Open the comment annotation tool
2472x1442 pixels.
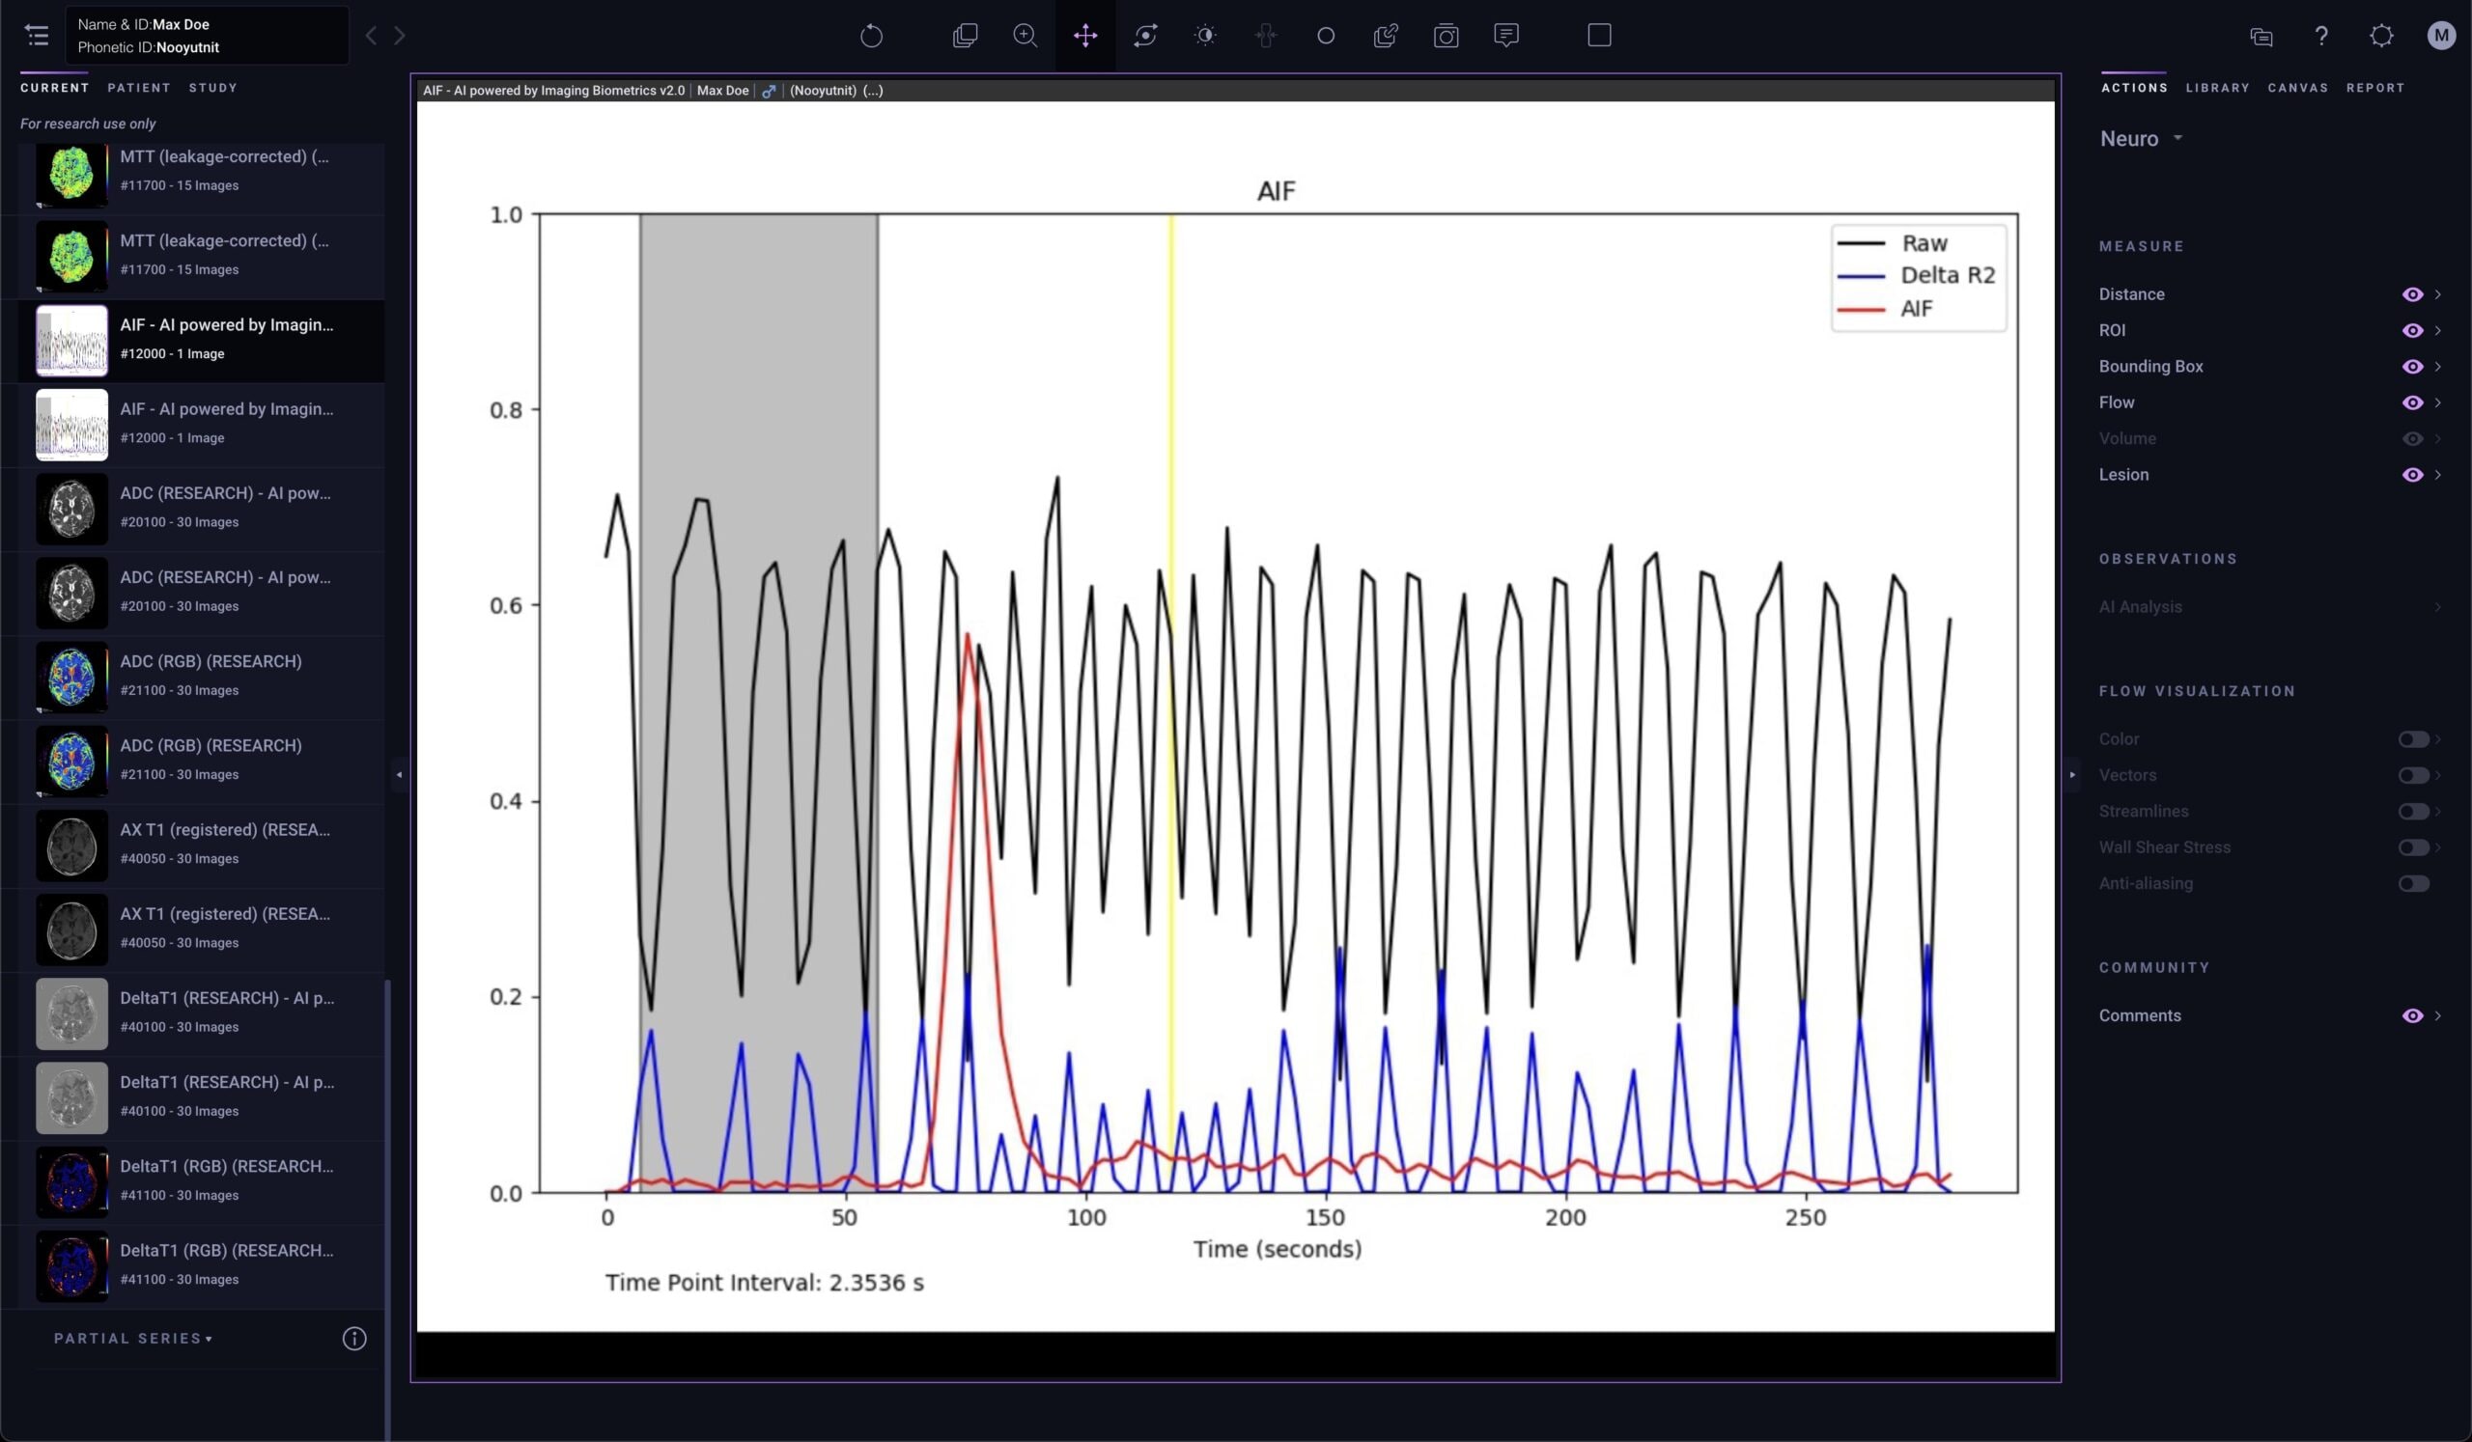point(1505,37)
